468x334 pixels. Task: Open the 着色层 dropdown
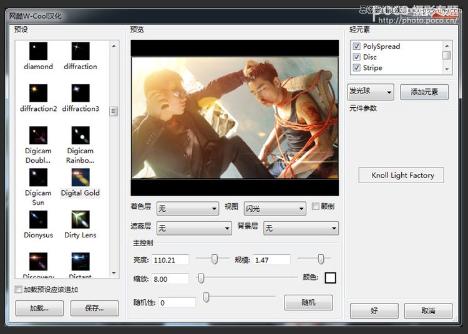pyautogui.click(x=187, y=209)
